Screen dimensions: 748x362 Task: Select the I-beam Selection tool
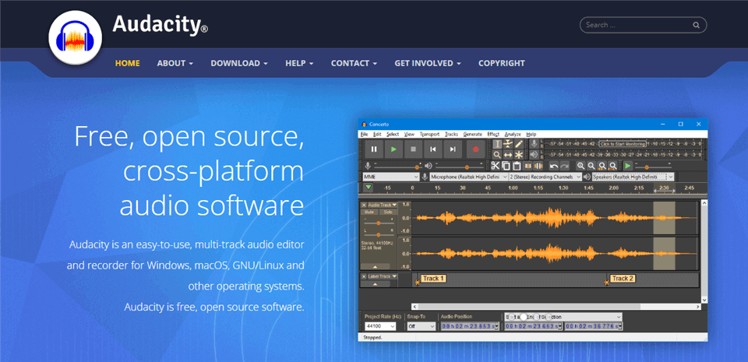[x=498, y=144]
